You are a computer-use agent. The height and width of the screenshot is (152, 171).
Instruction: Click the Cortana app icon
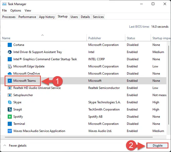(10, 45)
